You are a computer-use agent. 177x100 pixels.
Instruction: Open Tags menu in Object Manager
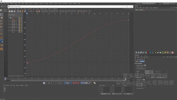pos(151,8)
